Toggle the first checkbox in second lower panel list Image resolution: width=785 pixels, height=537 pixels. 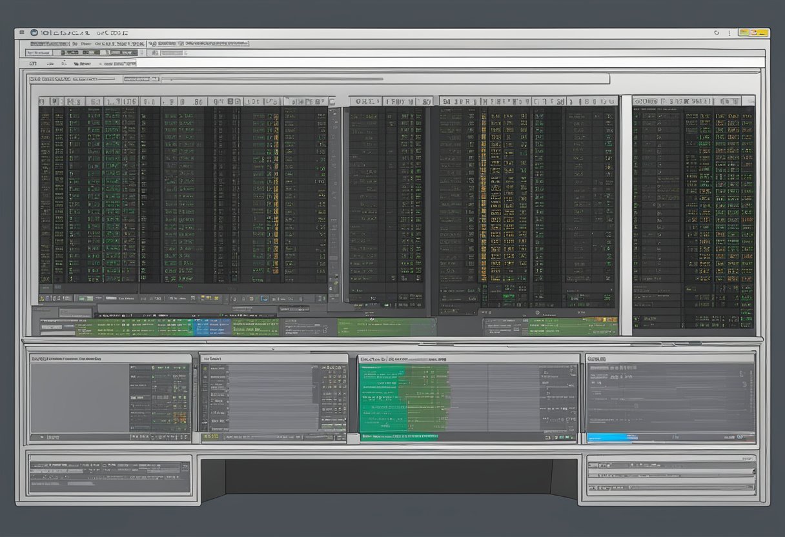click(x=205, y=369)
